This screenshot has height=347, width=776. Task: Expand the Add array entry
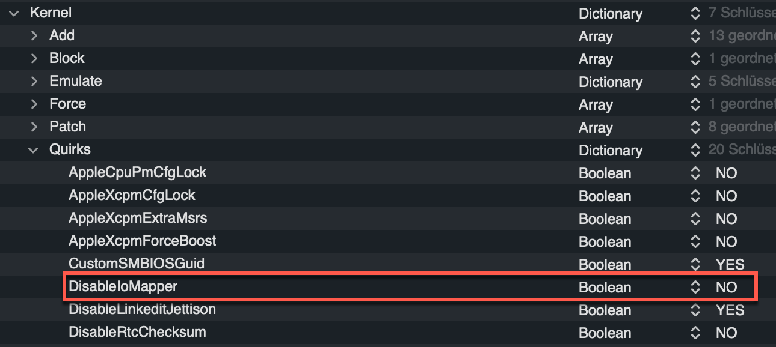(34, 36)
